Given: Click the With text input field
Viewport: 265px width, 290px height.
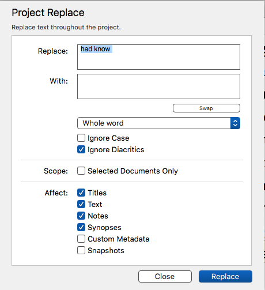Looking at the screenshot, I should pos(158,86).
